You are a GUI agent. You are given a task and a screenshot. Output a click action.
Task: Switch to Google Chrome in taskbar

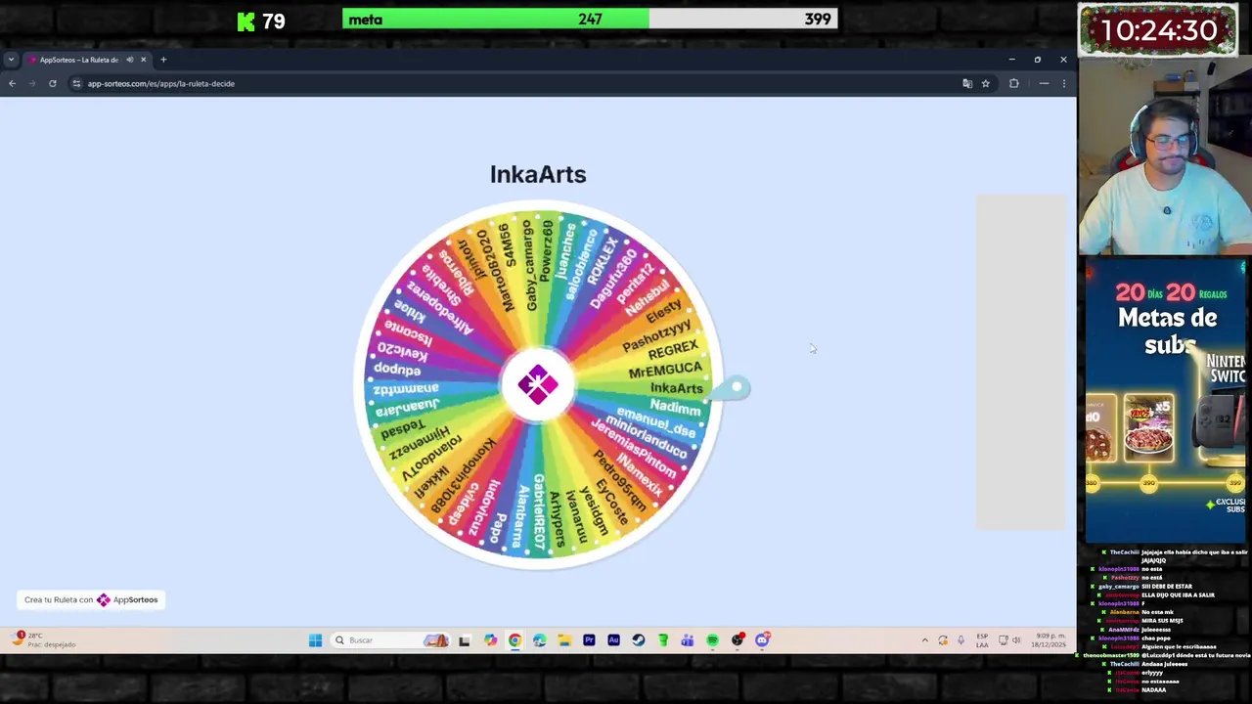[514, 640]
